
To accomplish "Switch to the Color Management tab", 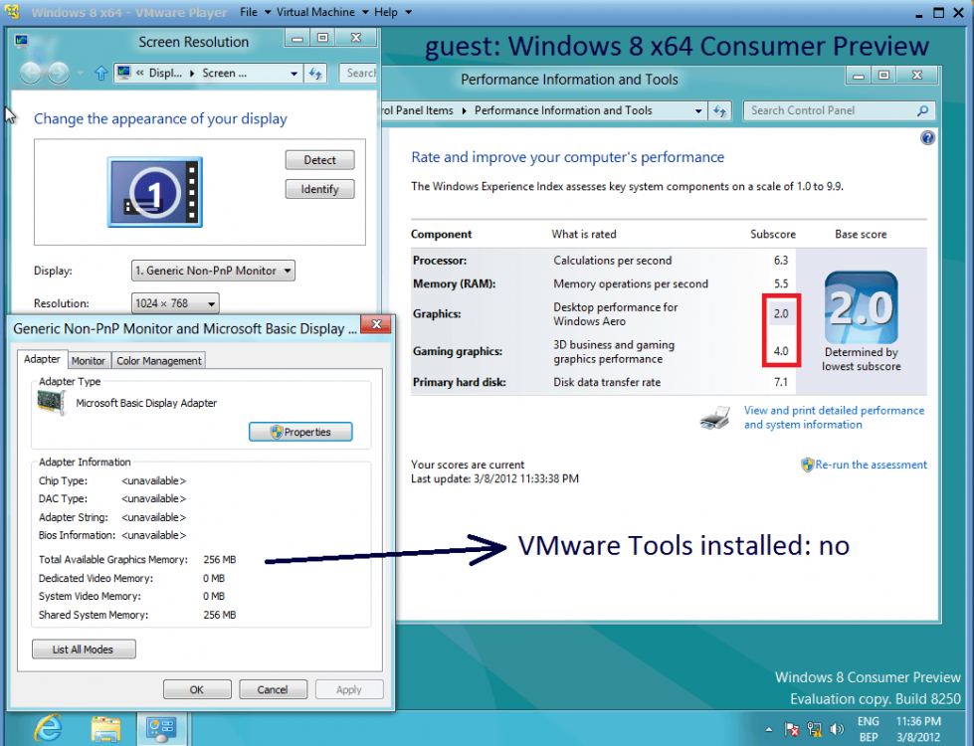I will coord(158,361).
